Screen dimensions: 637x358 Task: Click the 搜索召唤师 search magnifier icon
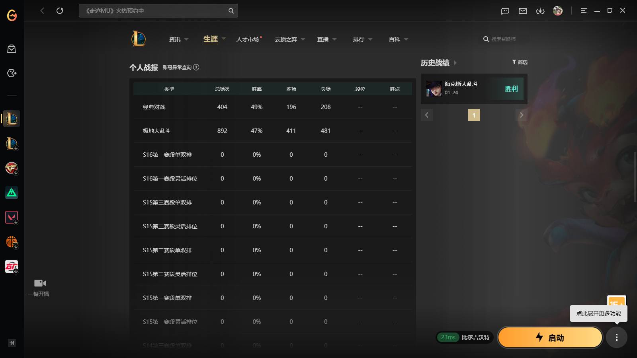pyautogui.click(x=486, y=39)
